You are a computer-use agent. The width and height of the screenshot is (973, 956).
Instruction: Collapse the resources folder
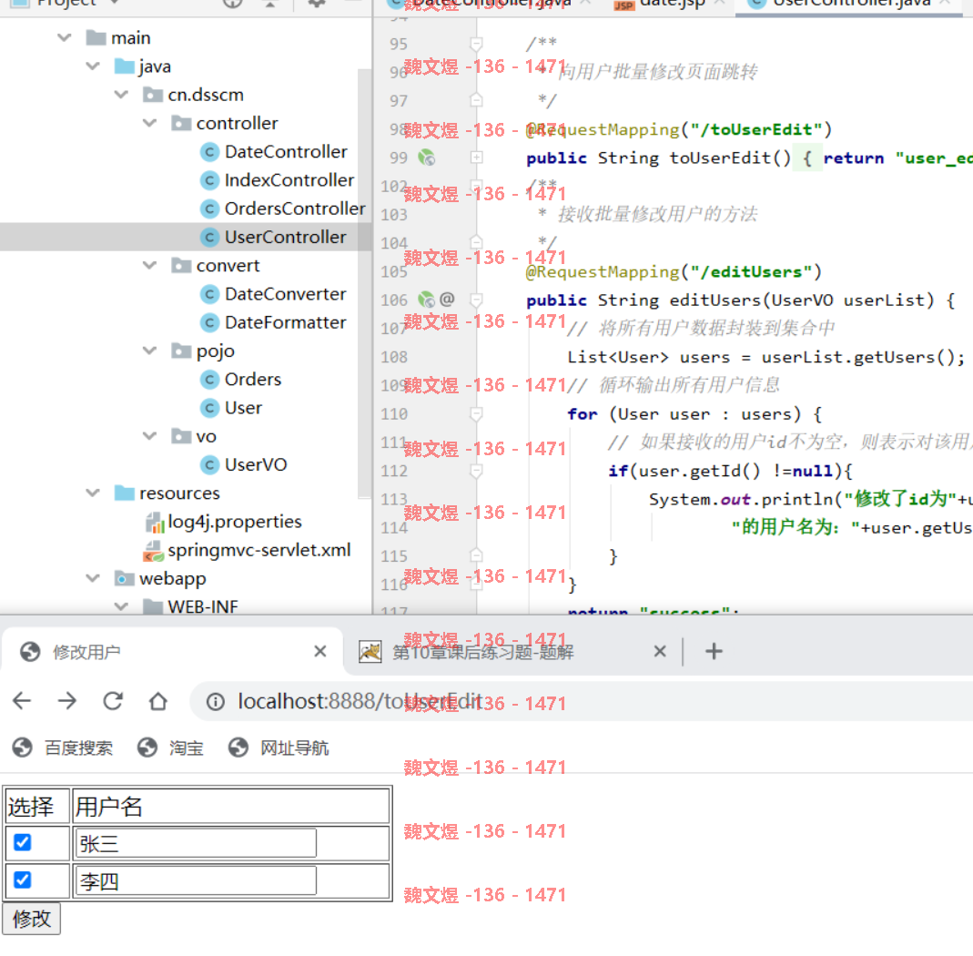point(93,493)
